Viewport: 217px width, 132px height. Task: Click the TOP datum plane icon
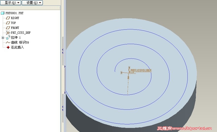pos(8,23)
